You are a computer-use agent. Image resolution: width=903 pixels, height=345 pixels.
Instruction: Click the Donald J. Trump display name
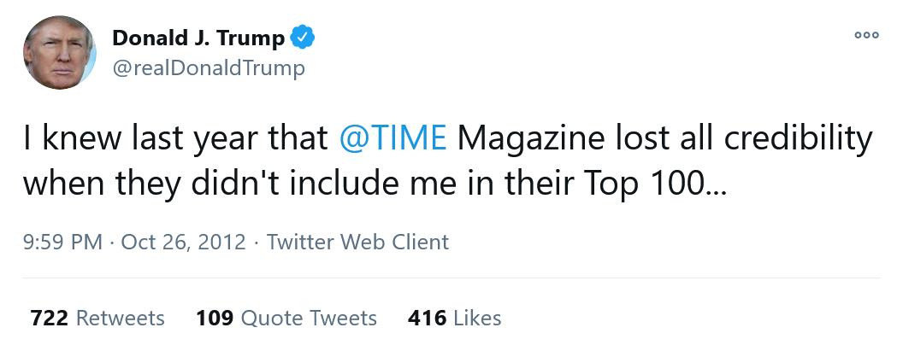198,38
